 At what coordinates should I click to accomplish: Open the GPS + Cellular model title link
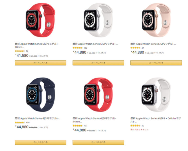point(156,120)
